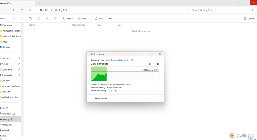
Task: Switch to large icons view in status bar
Action: point(255,139)
